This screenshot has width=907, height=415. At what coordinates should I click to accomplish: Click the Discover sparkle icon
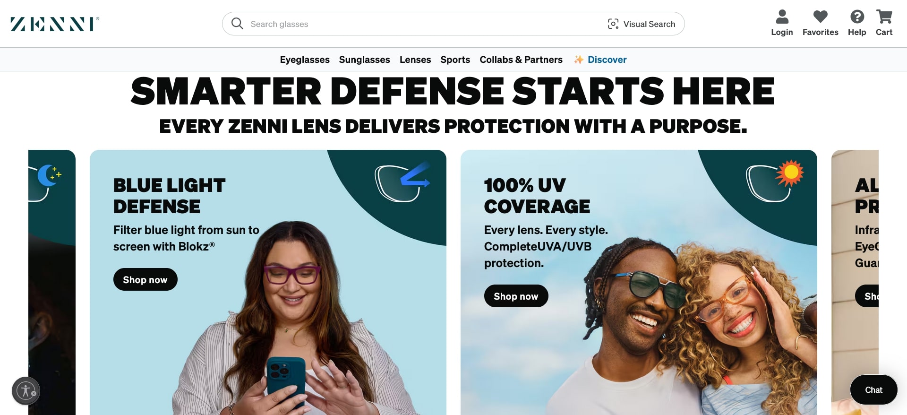pyautogui.click(x=579, y=60)
